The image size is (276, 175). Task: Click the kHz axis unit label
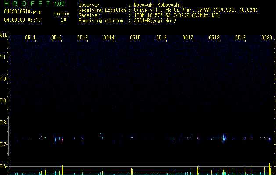pyautogui.click(x=4, y=35)
